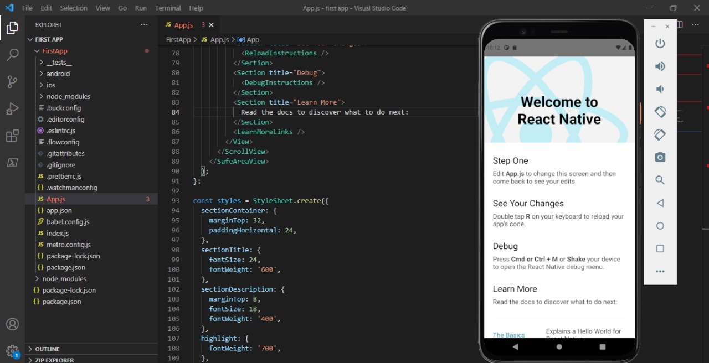The width and height of the screenshot is (709, 363).
Task: Open the Accounts icon in activity bar
Action: click(12, 324)
